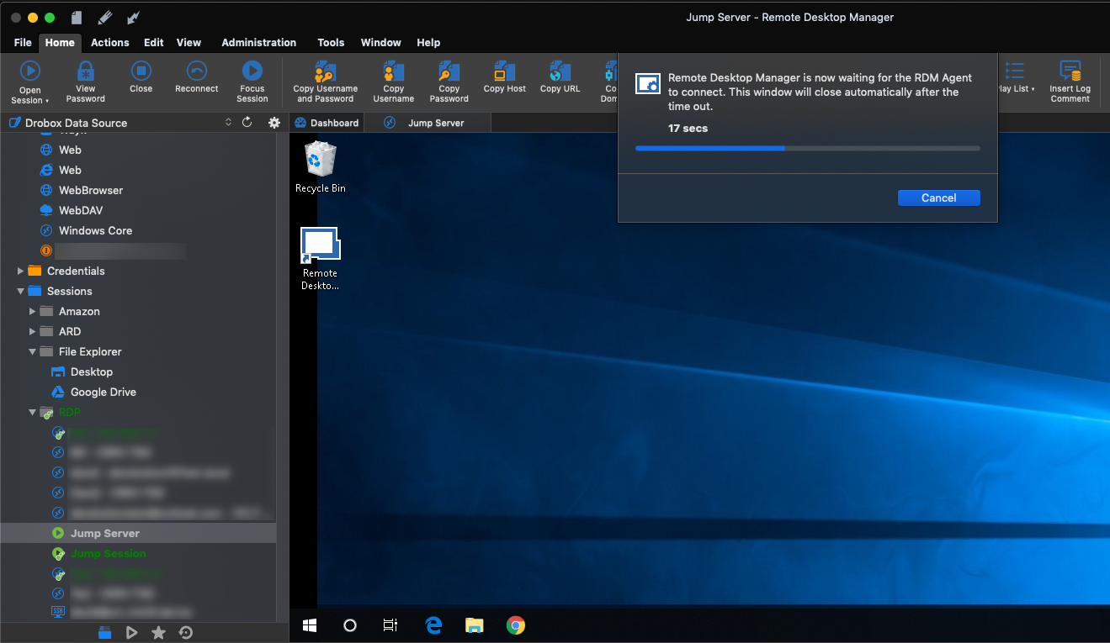Open the Administration menu
Viewport: 1110px width, 643px height.
point(258,42)
